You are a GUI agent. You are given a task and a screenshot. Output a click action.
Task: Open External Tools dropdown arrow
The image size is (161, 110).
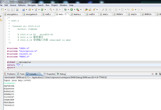(81, 10)
